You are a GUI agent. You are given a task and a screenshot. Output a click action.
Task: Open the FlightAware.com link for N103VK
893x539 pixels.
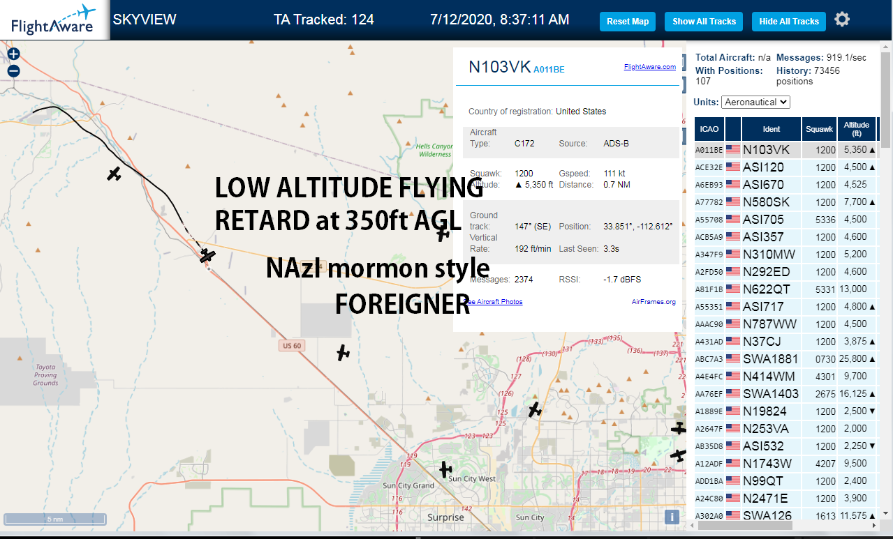point(649,67)
